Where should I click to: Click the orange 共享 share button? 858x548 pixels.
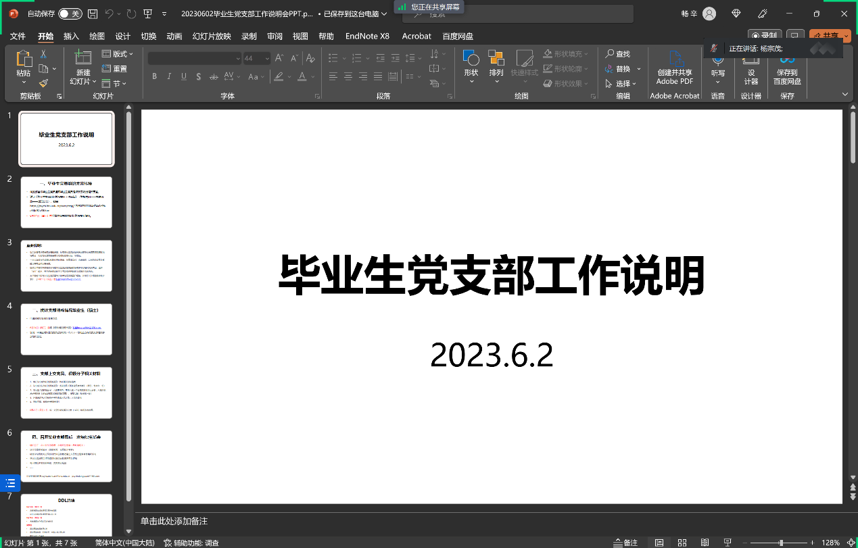pos(830,35)
